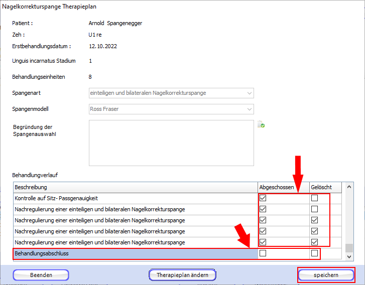Tick Abgeschossen checkbox for Behandlungsabschluss
Image resolution: width=365 pixels, height=285 pixels.
click(263, 254)
